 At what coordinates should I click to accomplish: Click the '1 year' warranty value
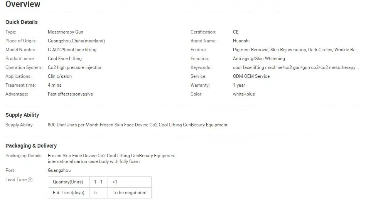239,85
